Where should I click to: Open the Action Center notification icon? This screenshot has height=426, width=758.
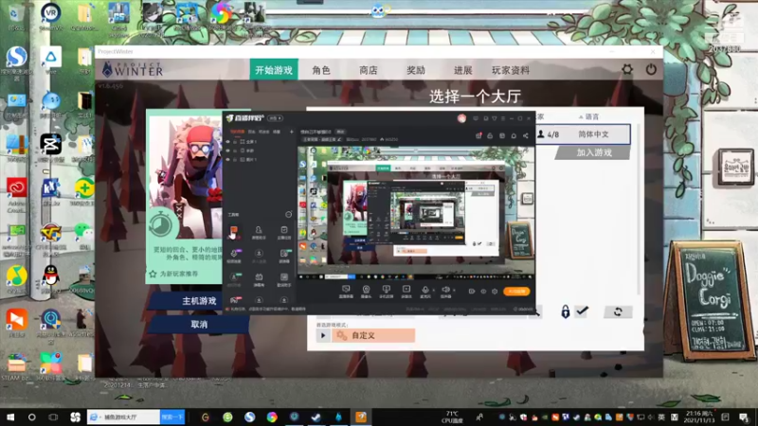(744, 417)
